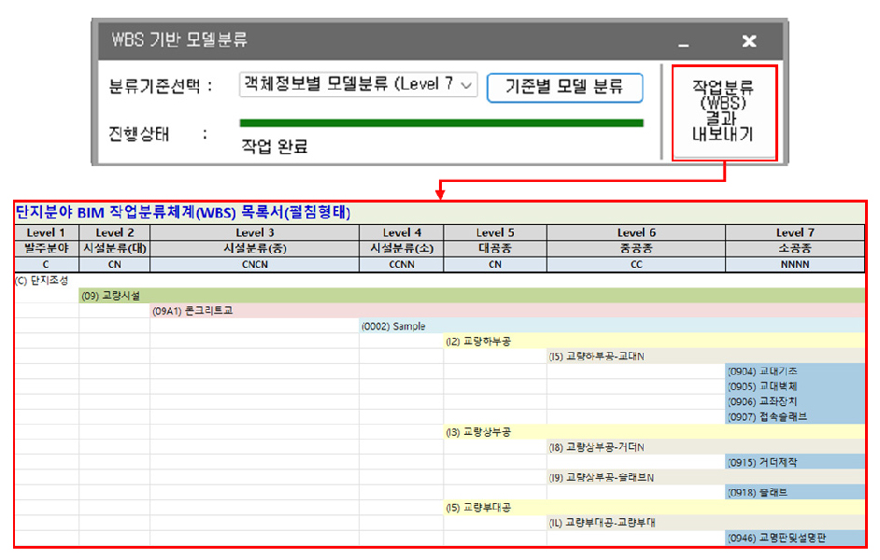Click the Level 3 column header
This screenshot has height=560, width=880.
click(254, 232)
